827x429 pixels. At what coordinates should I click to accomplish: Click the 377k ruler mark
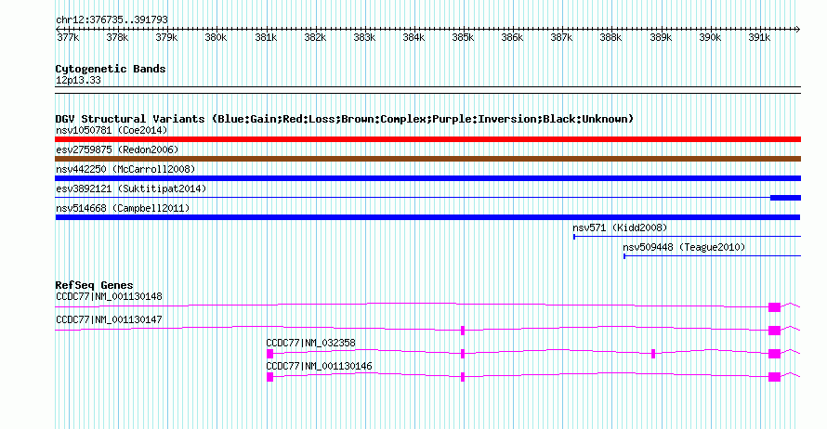click(x=68, y=37)
